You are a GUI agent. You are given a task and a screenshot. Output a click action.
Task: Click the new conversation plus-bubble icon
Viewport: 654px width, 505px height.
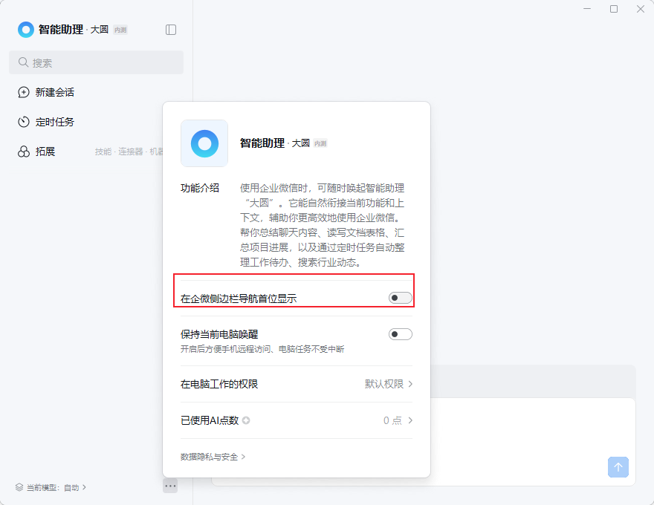24,92
